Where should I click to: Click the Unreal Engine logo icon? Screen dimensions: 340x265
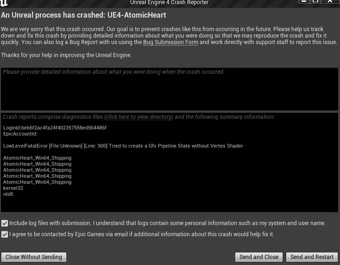point(4,3)
